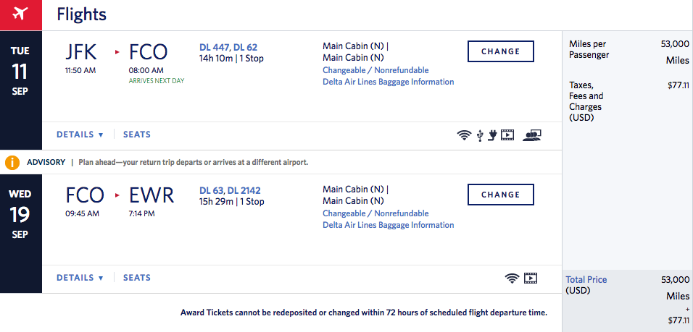Expand Details for the JFK to FCO flight

coord(80,135)
